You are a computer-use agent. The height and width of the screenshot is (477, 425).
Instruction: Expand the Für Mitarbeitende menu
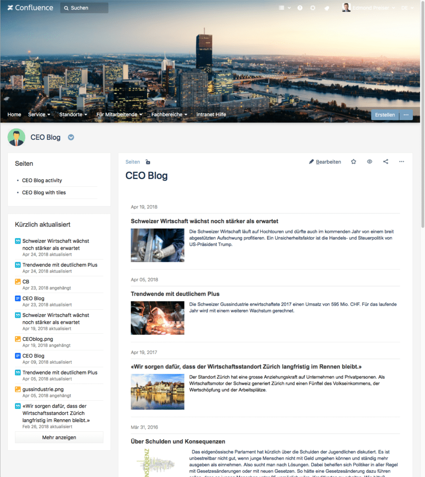119,115
